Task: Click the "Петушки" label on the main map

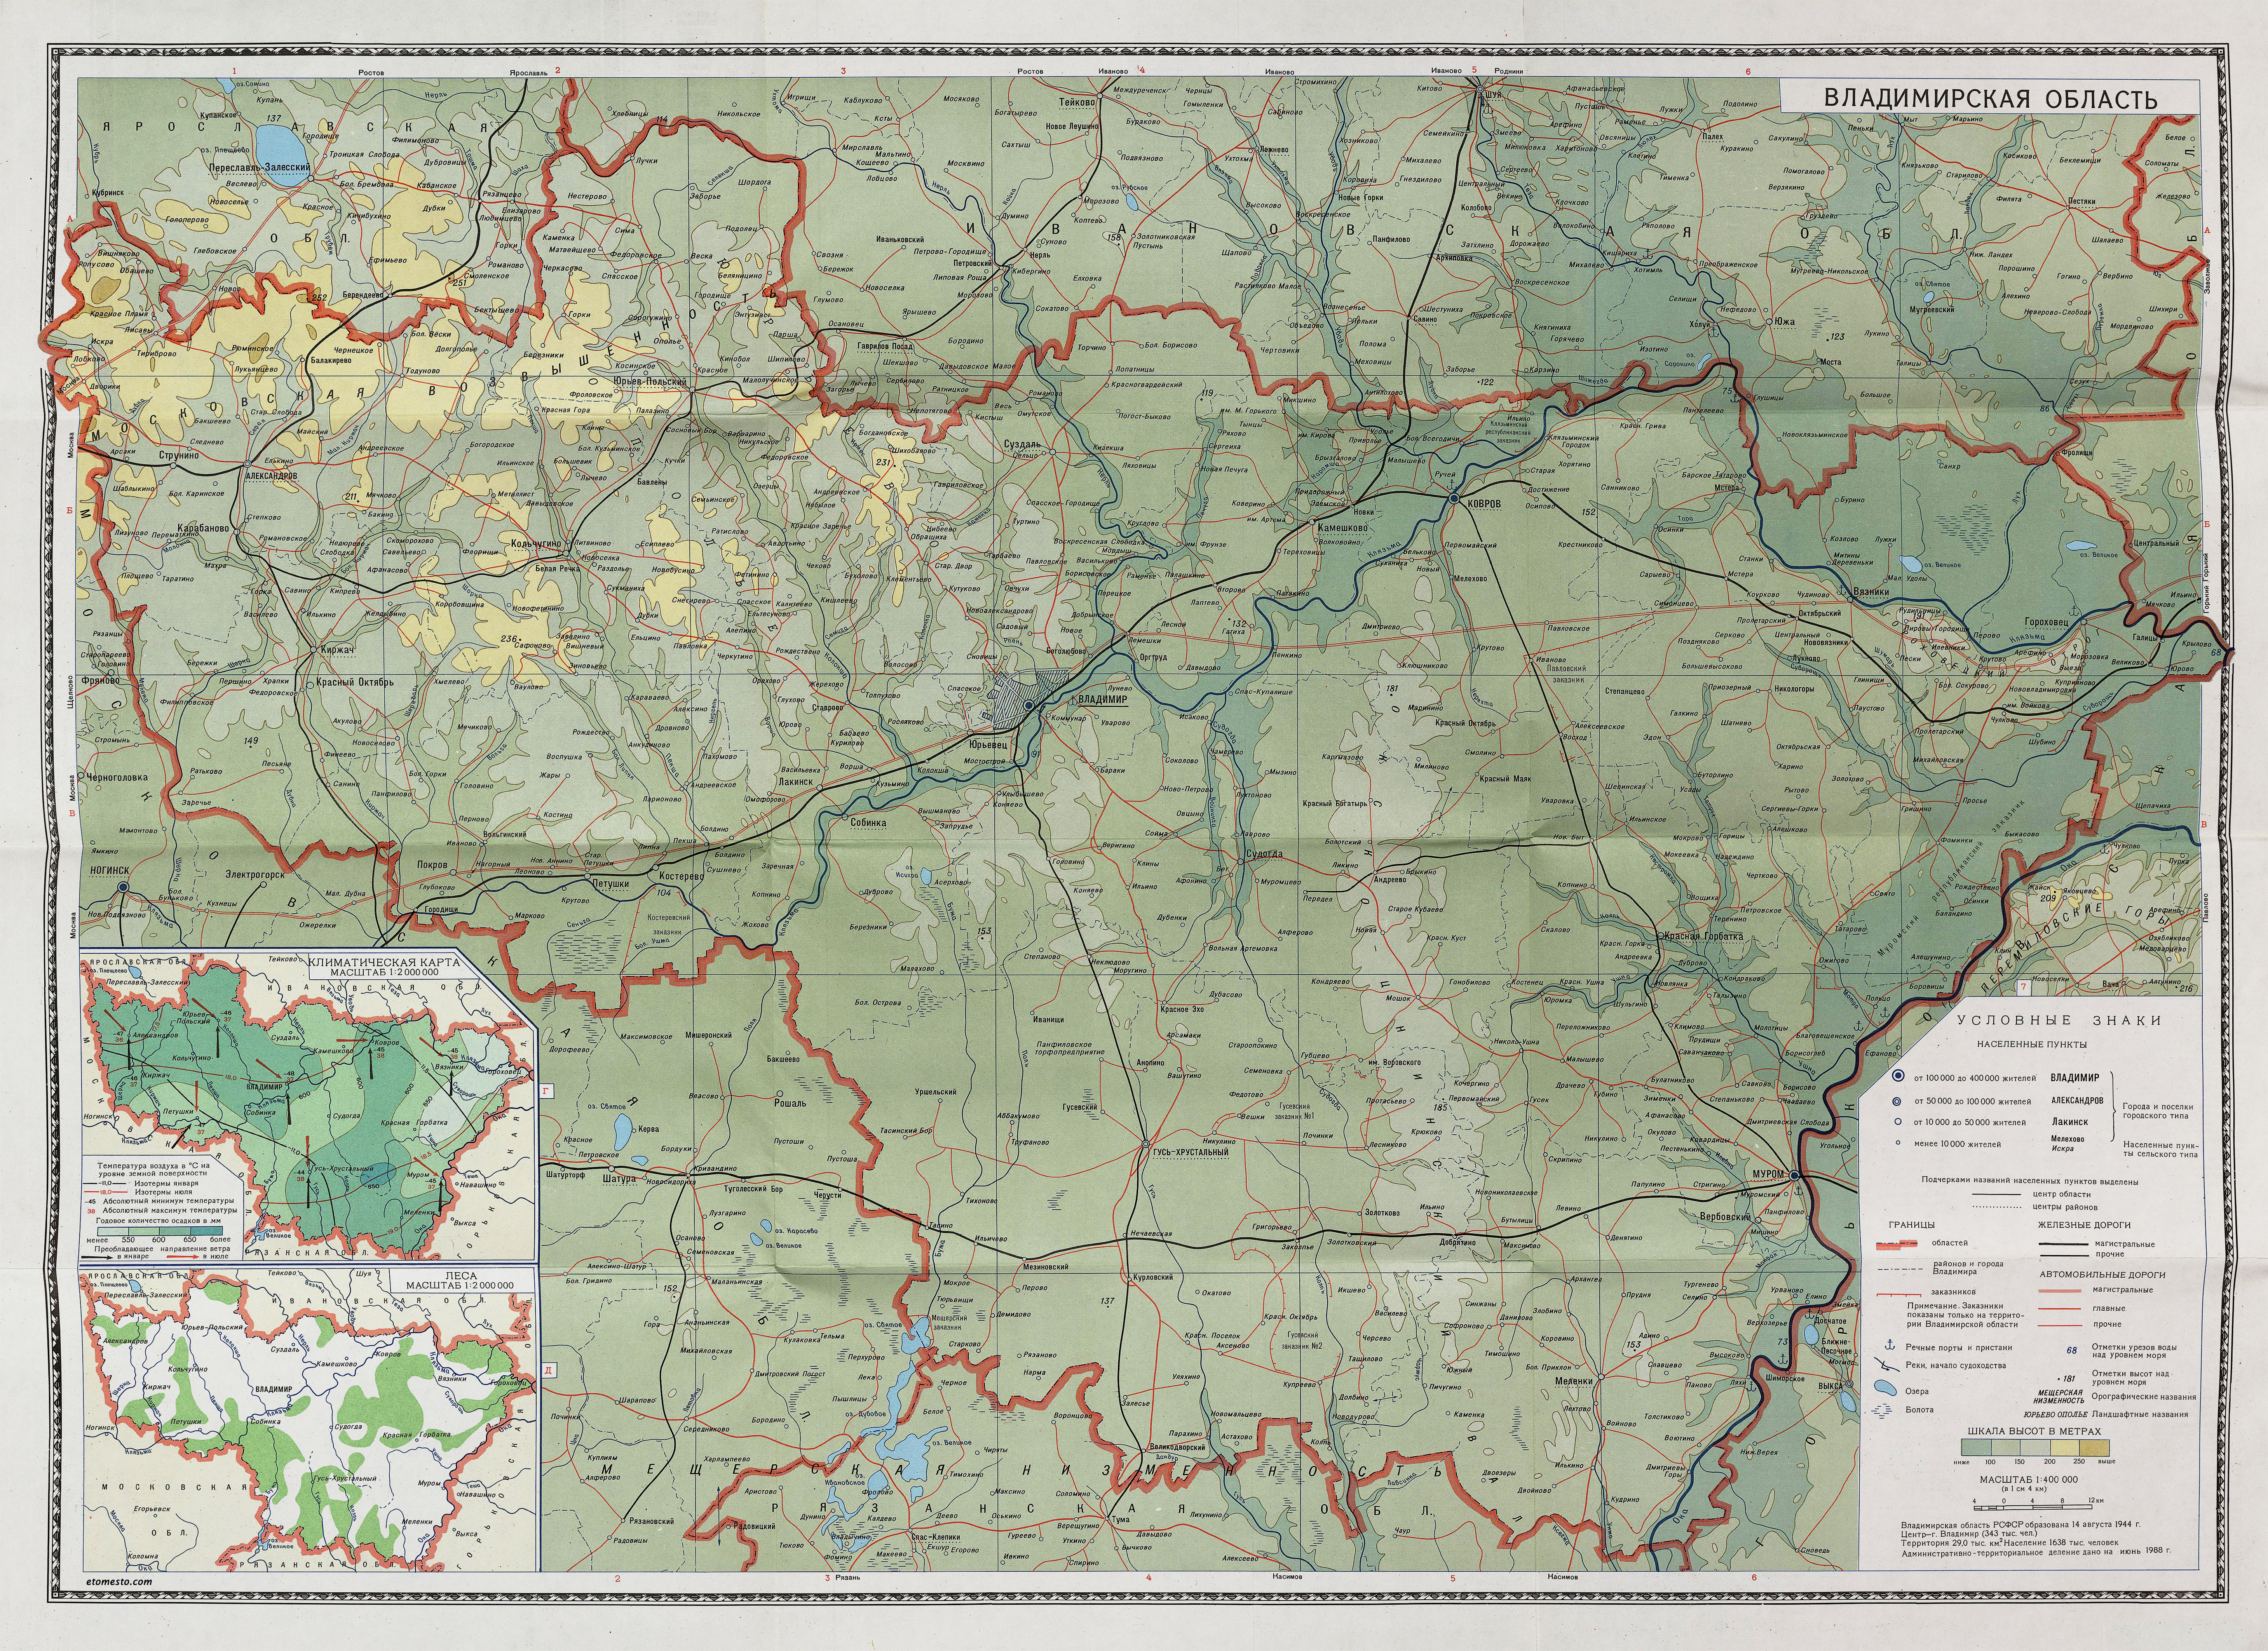Action: (611, 885)
